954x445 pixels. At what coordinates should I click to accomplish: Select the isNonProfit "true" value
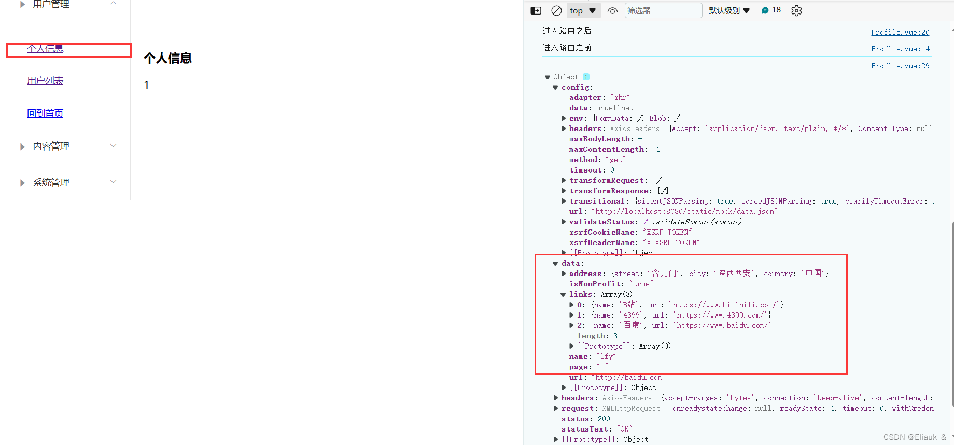point(641,284)
